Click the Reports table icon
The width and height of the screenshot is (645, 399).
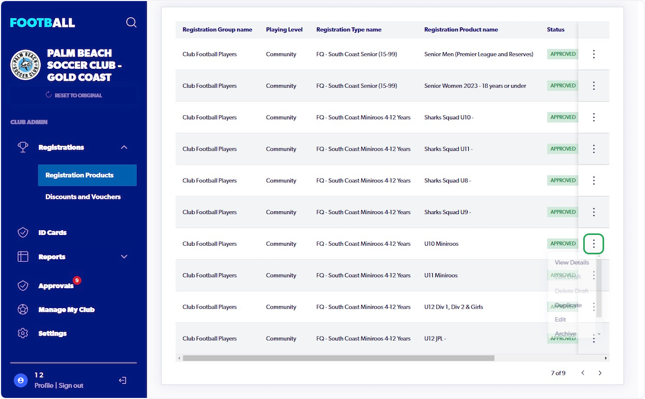pyautogui.click(x=23, y=256)
